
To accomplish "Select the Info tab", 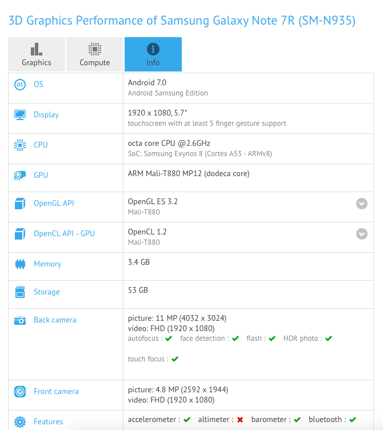I will [153, 54].
